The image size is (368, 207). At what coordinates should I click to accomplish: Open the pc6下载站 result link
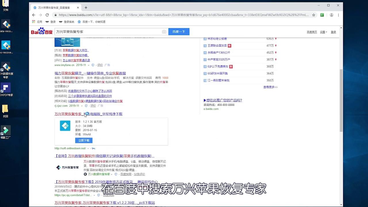pyautogui.click(x=105, y=203)
